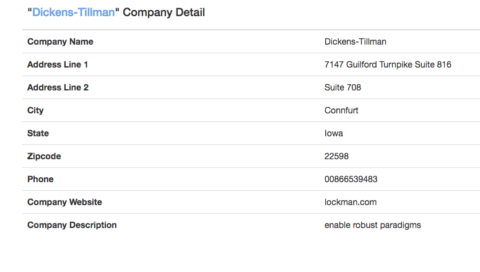Image resolution: width=480 pixels, height=272 pixels.
Task: Click the "enable robust paradigms" description text
Action: click(372, 225)
